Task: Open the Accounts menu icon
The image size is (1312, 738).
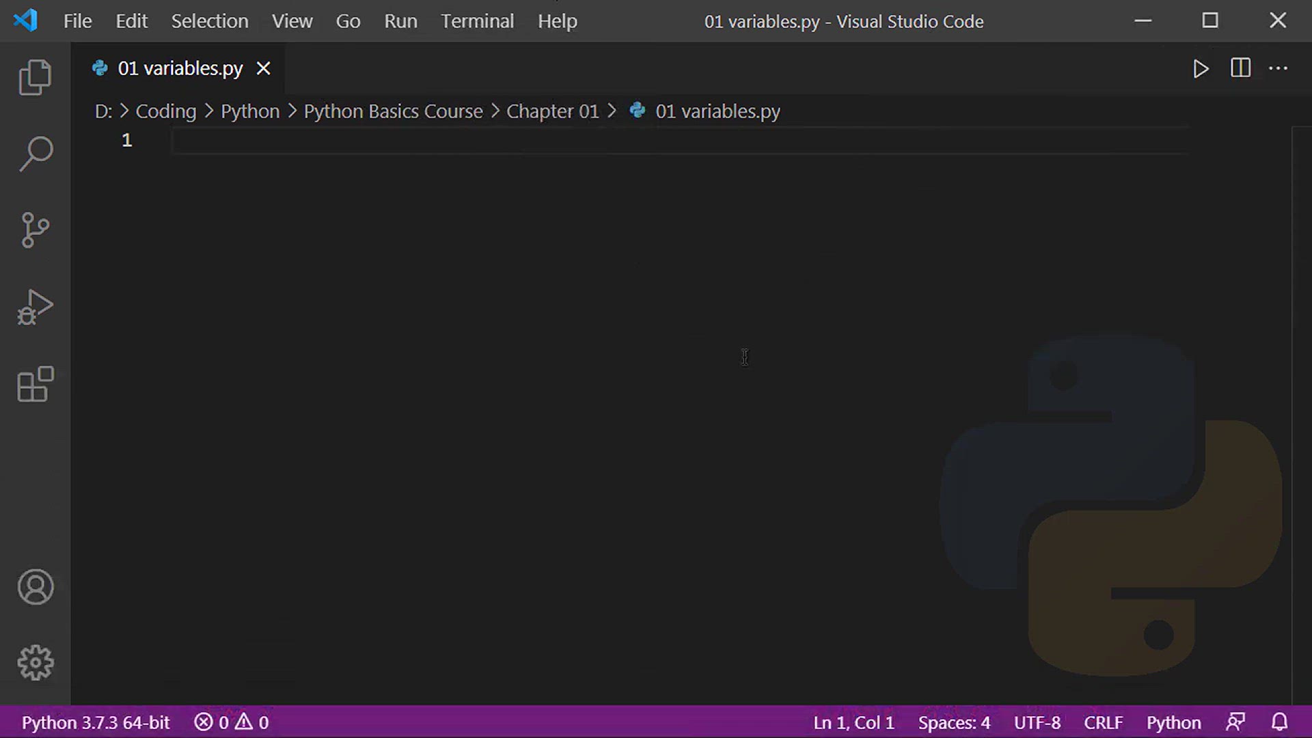Action: pos(35,587)
